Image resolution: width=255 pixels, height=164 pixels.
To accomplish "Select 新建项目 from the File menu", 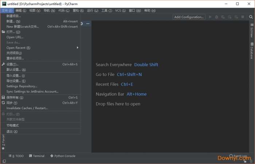I will click(x=14, y=16).
